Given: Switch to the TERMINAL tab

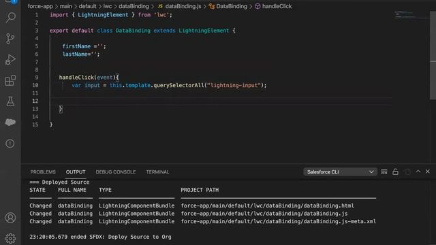Looking at the screenshot, I should point(157,172).
